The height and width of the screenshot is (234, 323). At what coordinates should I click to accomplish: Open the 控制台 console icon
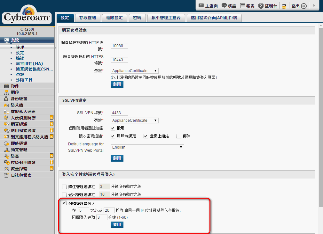click(x=261, y=6)
